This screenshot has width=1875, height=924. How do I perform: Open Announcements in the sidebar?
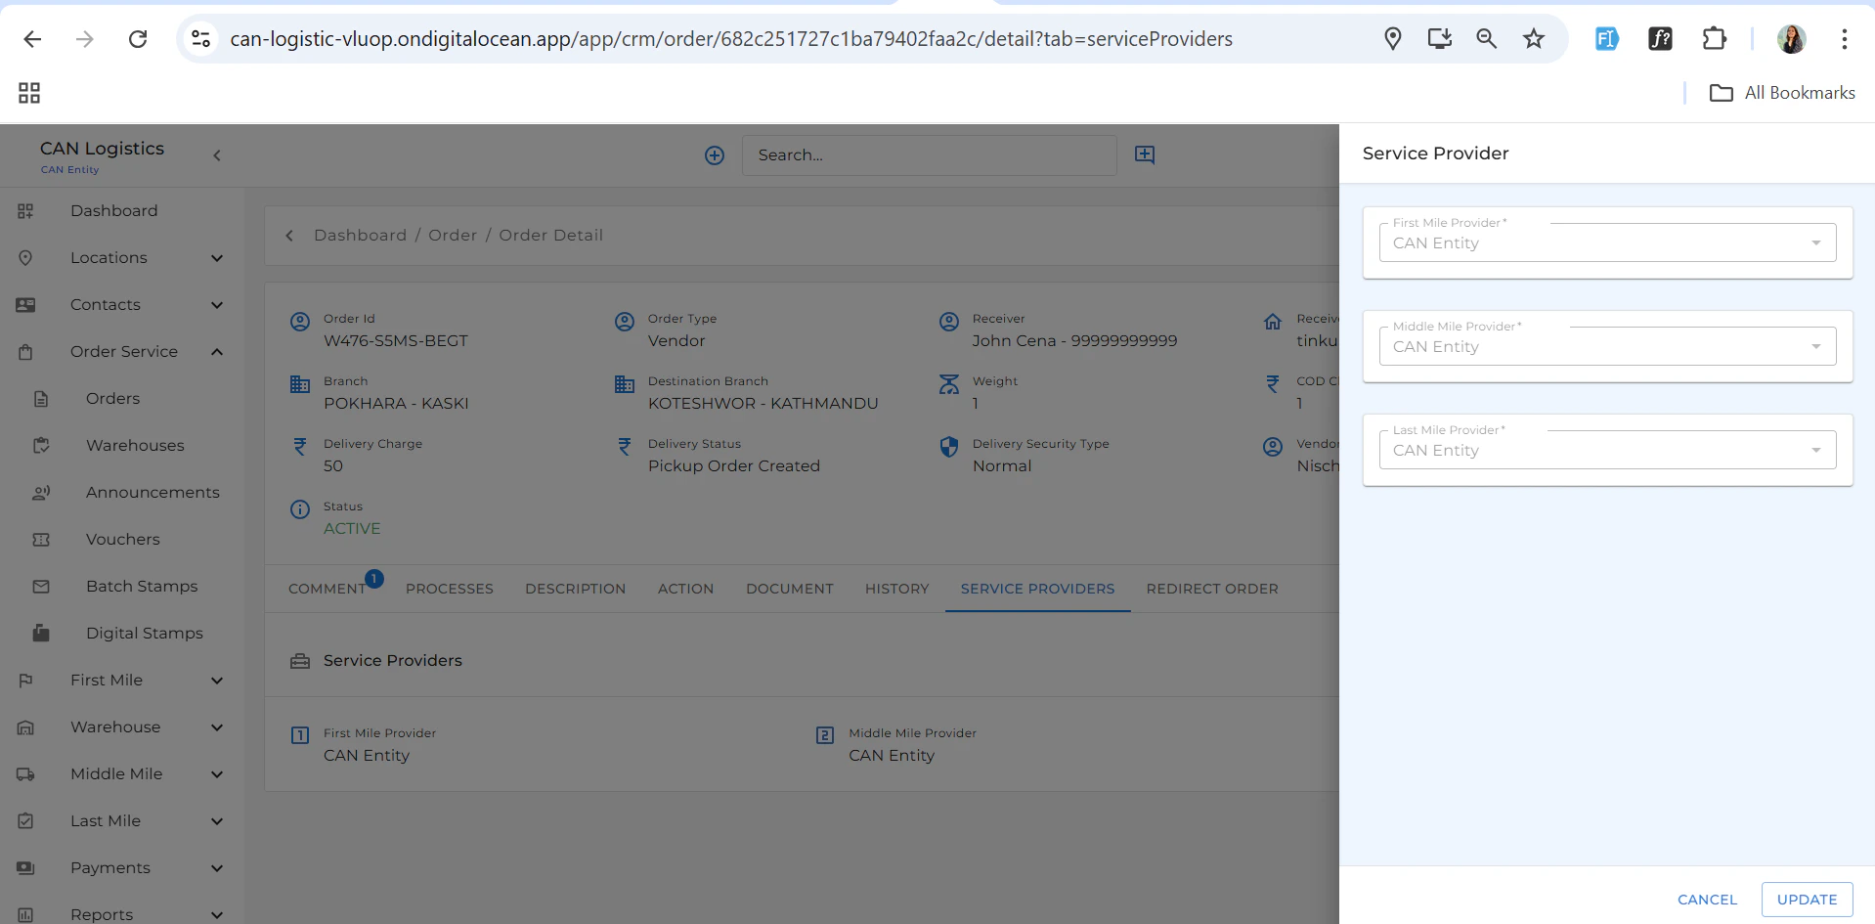tap(122, 493)
